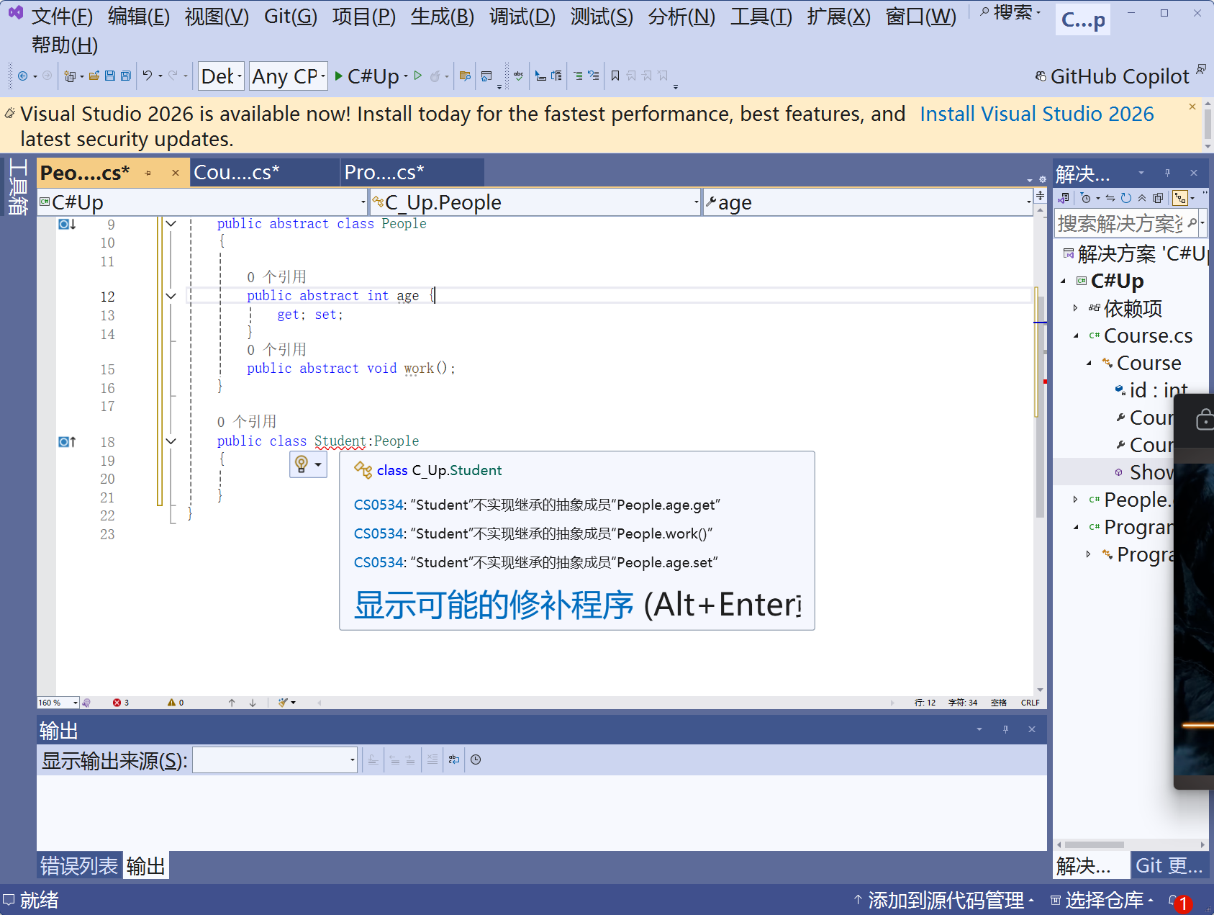Collapse the age property at line 12
The height and width of the screenshot is (915, 1214).
tap(171, 296)
